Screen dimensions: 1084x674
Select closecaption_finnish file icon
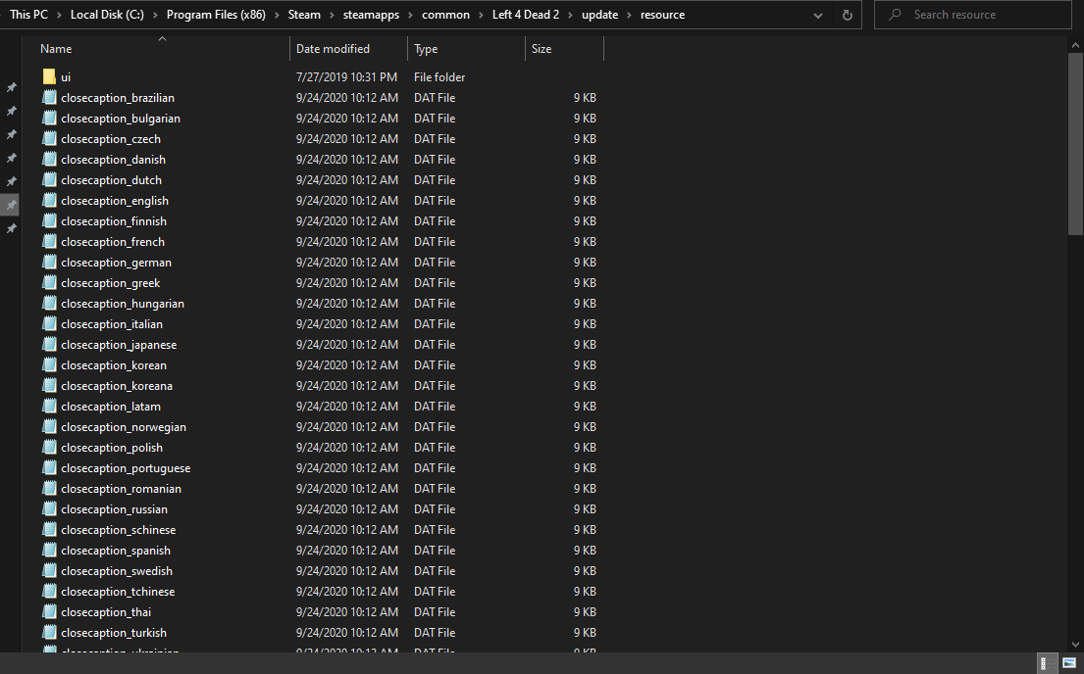point(49,221)
